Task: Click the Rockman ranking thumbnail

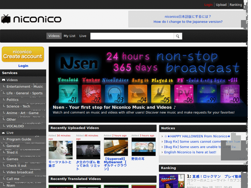Action: (172, 181)
